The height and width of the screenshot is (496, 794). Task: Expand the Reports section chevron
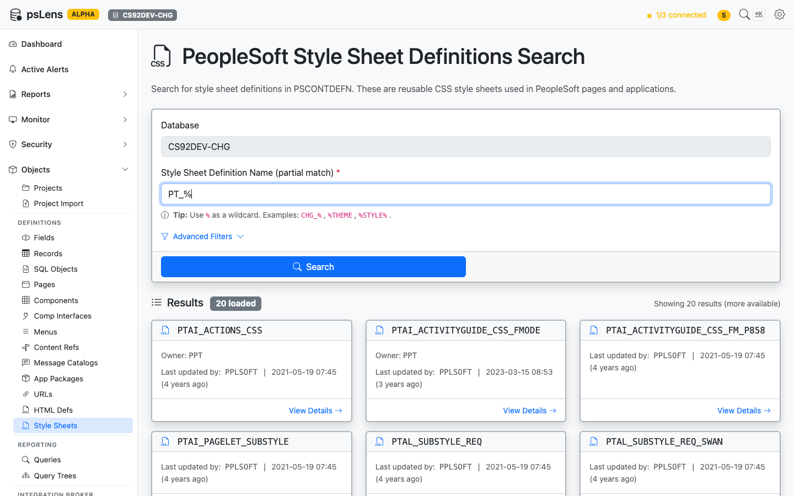125,94
